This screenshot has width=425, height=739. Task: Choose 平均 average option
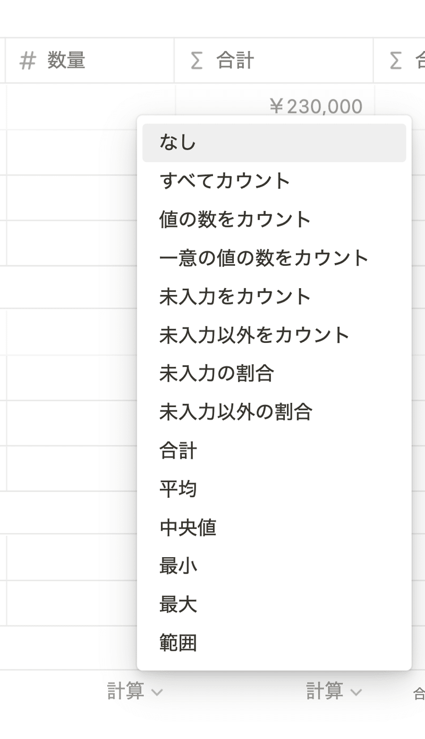(x=274, y=489)
